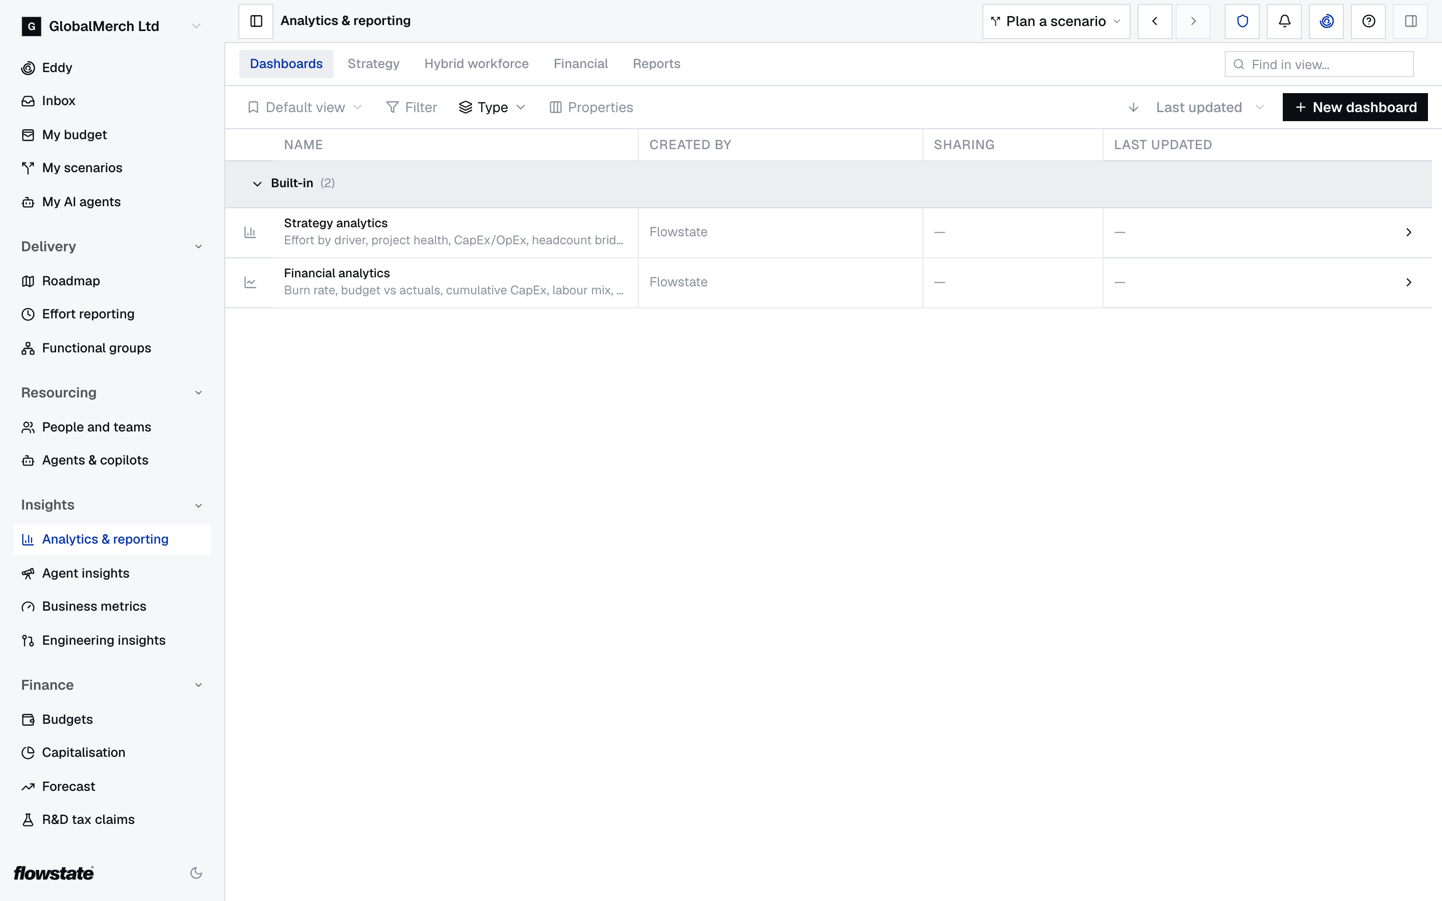Switch to the Hybrid workforce tab
The height and width of the screenshot is (901, 1442).
click(476, 64)
